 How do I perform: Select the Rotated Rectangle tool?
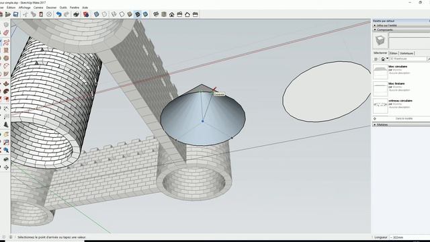coord(6,50)
